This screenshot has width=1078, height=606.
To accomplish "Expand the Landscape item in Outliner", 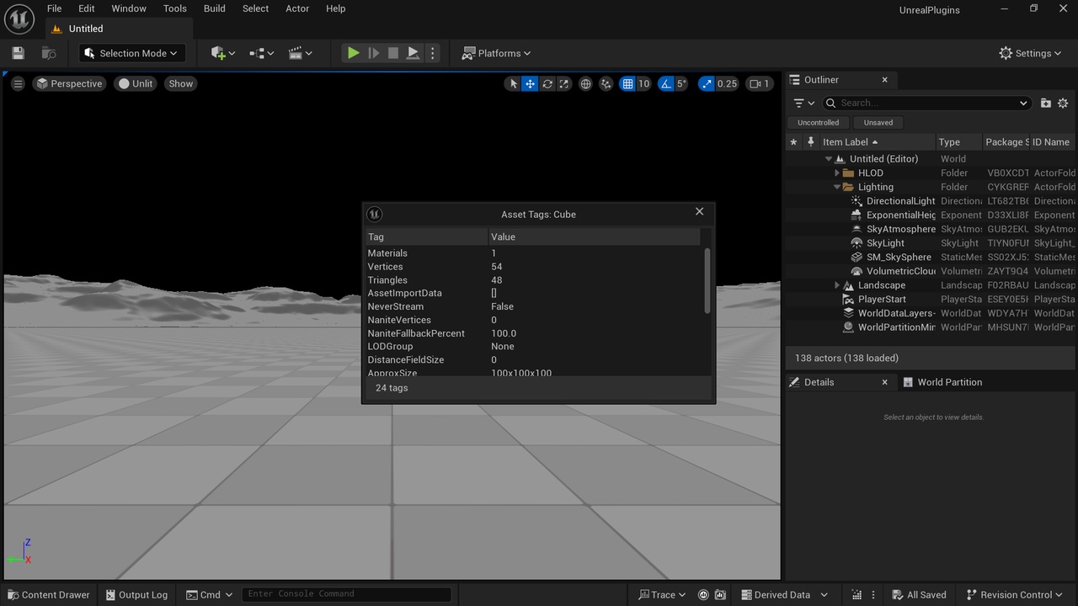I will point(837,285).
